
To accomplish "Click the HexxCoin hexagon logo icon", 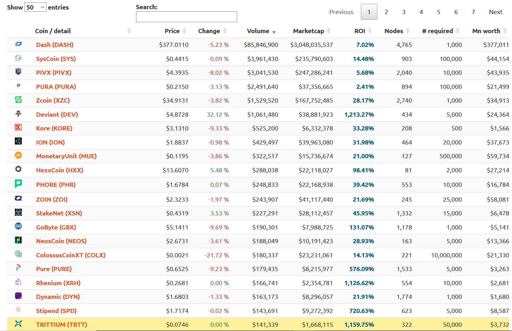I will (18, 169).
